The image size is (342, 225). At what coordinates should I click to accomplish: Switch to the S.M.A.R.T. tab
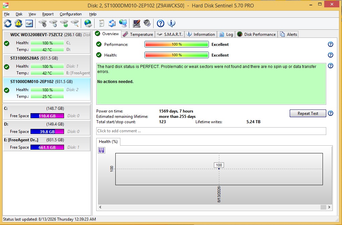pos(170,34)
